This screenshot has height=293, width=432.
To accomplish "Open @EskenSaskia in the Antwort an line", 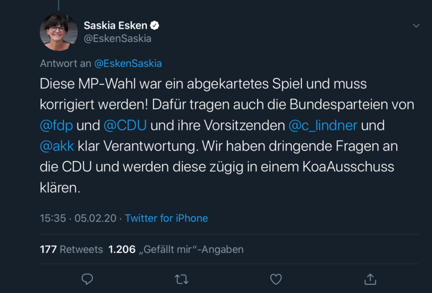I will [128, 63].
